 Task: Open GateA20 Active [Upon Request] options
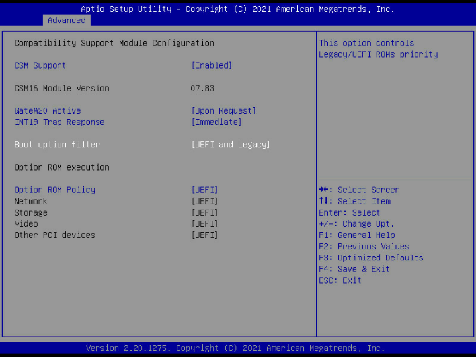coord(223,111)
